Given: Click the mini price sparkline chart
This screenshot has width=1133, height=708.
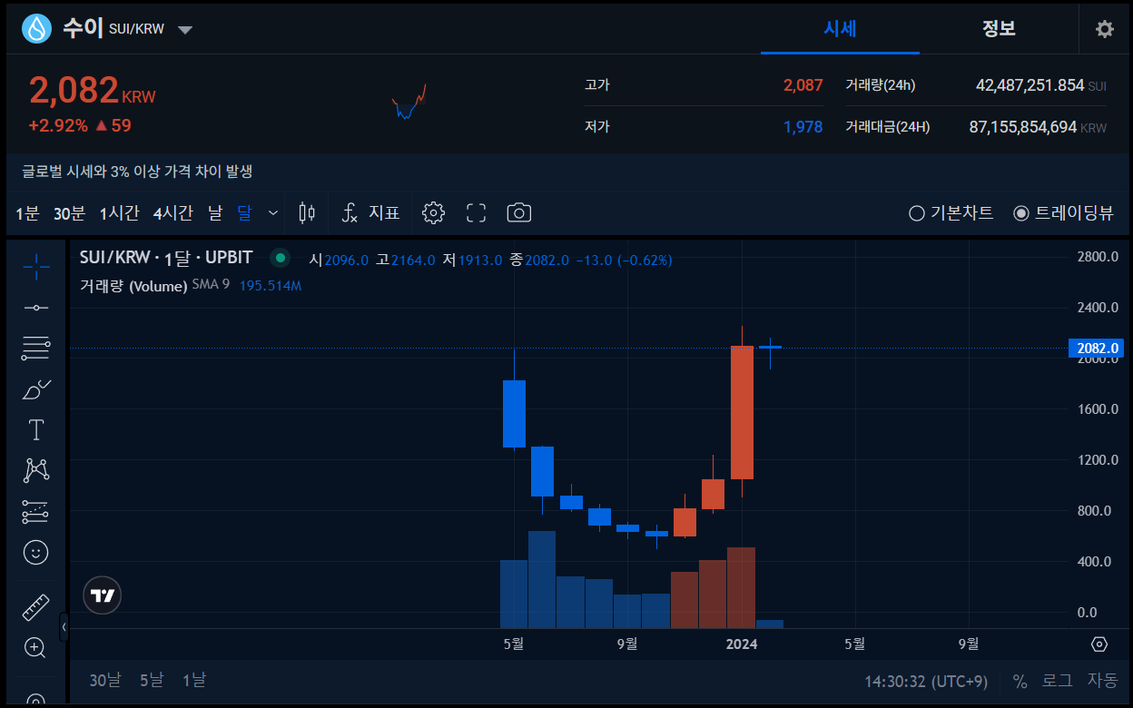Looking at the screenshot, I should [409, 103].
